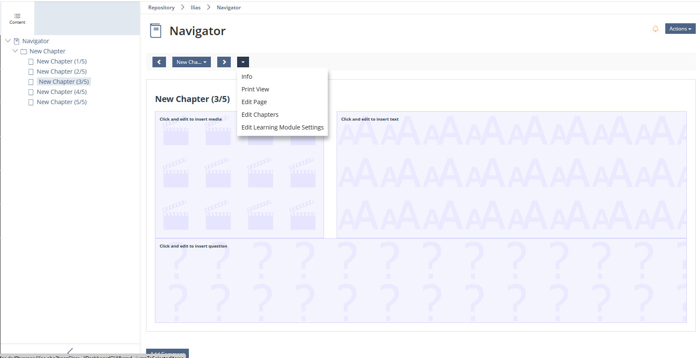Image resolution: width=700 pixels, height=358 pixels.
Task: Open the Repository breadcrumb link
Action: 161,8
